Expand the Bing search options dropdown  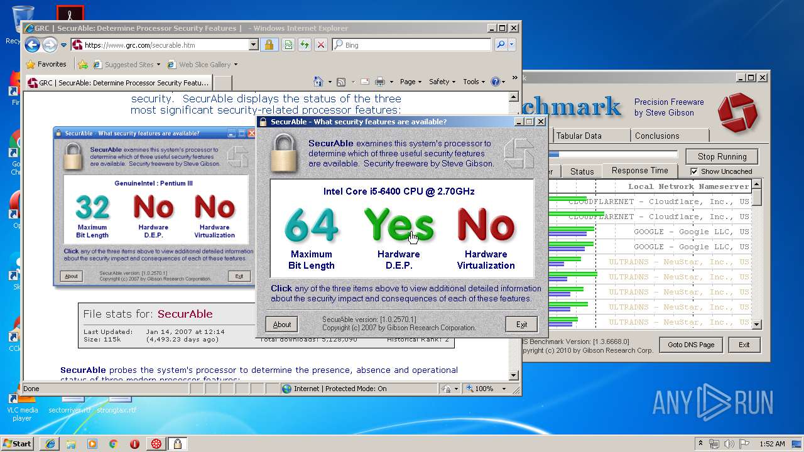[x=512, y=45]
